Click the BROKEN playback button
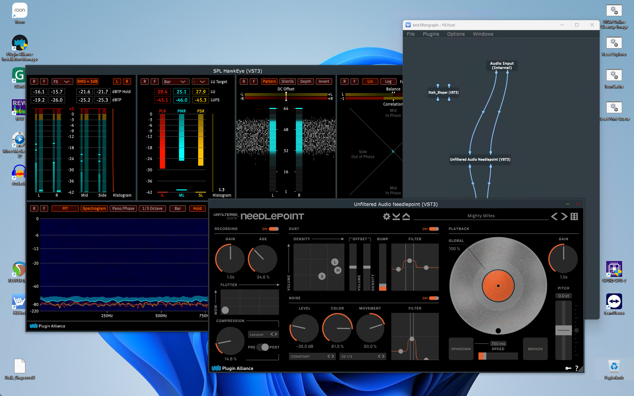The height and width of the screenshot is (396, 634). point(535,349)
